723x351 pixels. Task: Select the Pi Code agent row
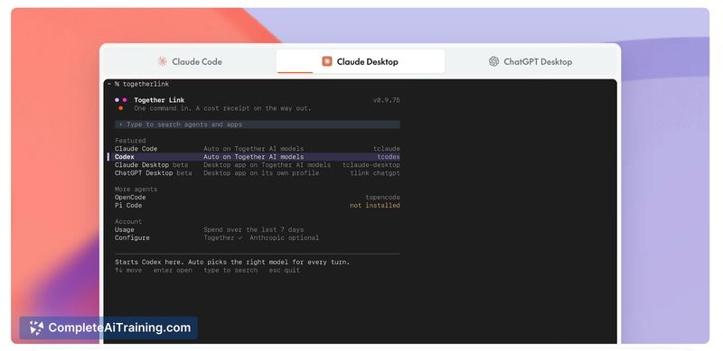click(x=258, y=206)
